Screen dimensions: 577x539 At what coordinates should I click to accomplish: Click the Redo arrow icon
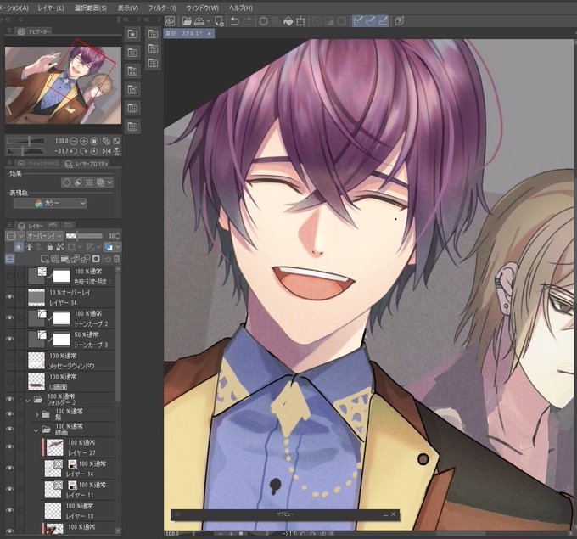(x=247, y=21)
